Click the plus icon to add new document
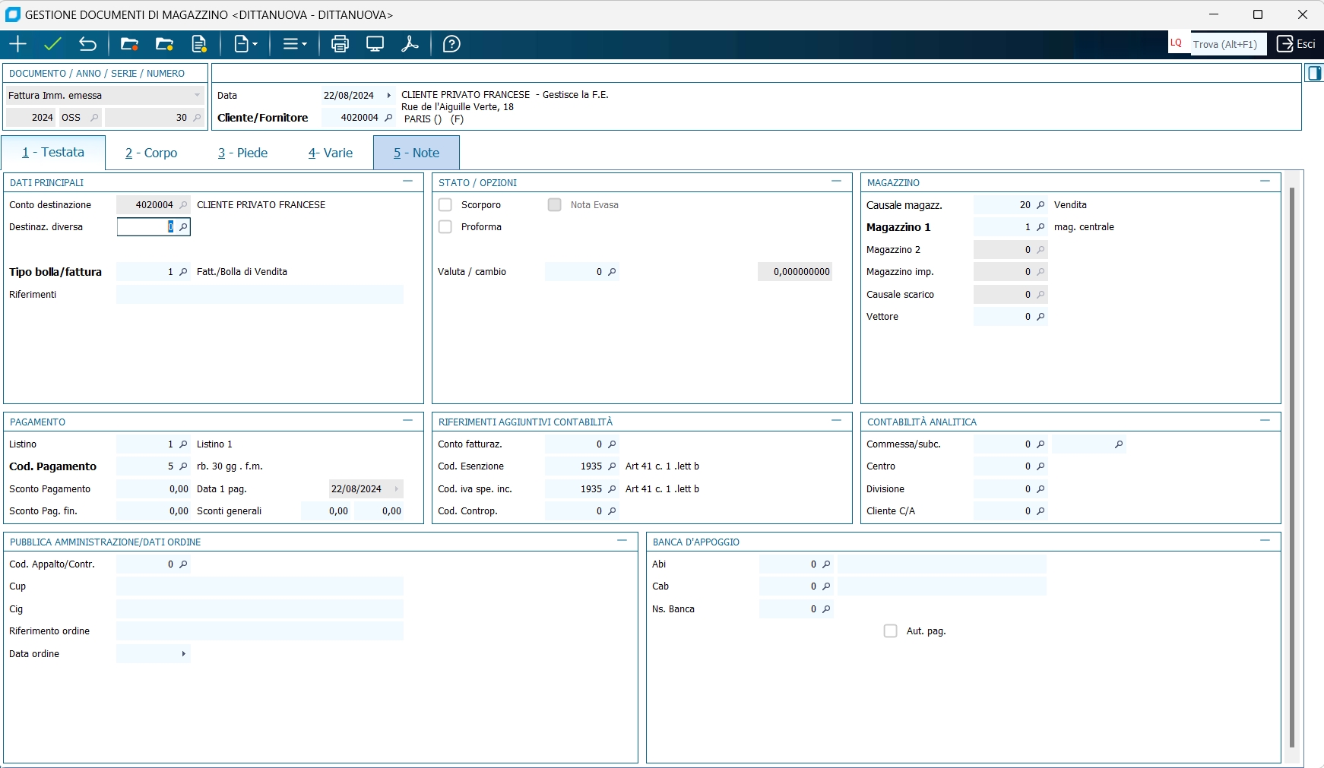Image resolution: width=1324 pixels, height=768 pixels. (x=17, y=44)
